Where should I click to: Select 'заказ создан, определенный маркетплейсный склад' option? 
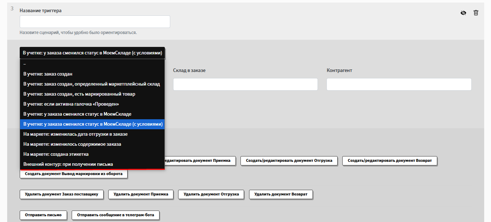[92, 84]
